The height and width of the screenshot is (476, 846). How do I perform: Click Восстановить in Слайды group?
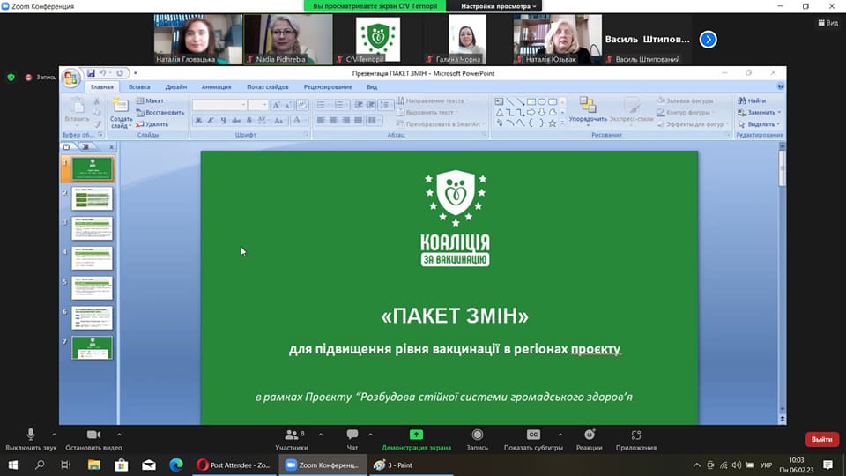tap(160, 112)
